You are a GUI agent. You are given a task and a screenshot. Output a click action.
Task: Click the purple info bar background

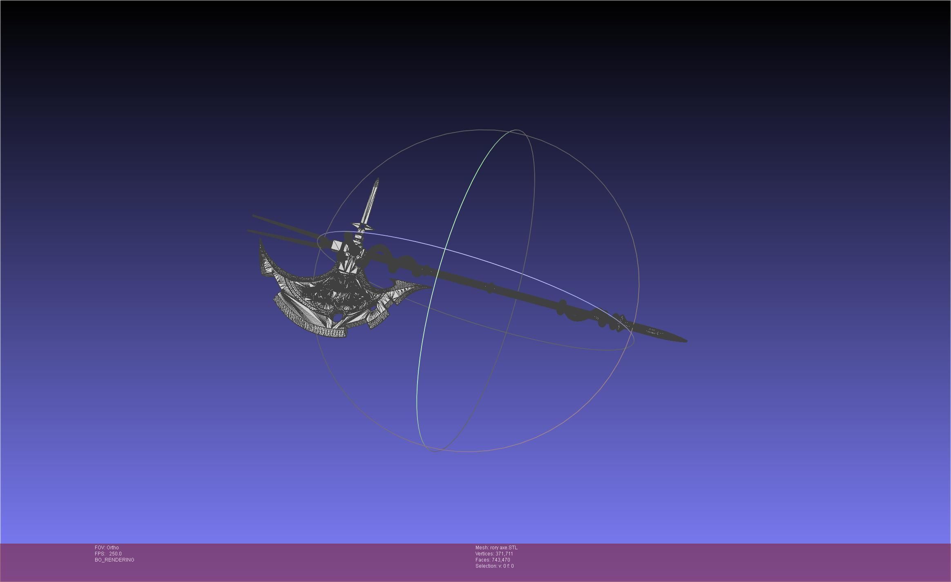pyautogui.click(x=694, y=562)
